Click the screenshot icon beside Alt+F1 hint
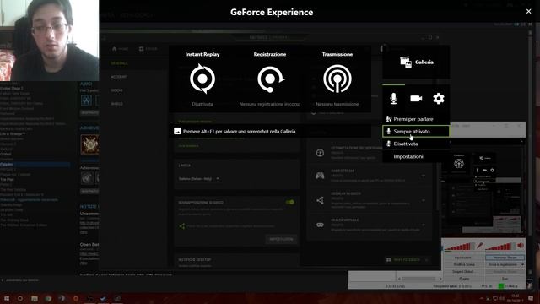 (x=177, y=132)
